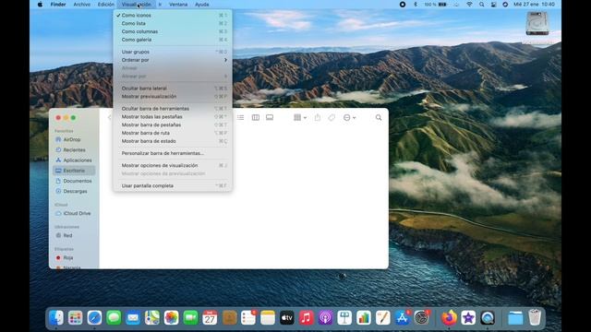The image size is (591, 332).
Task: Select Documentos in Finder sidebar
Action: tap(74, 181)
